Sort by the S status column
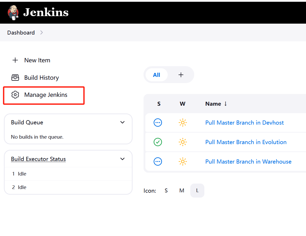 pos(159,104)
